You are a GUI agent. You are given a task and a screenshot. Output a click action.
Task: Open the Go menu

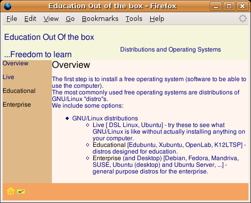[70, 19]
